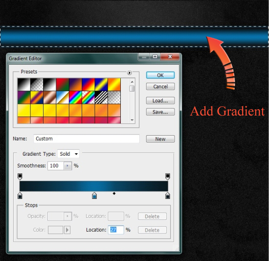Click the Load... button
This screenshot has height=261, width=269.
click(x=160, y=100)
